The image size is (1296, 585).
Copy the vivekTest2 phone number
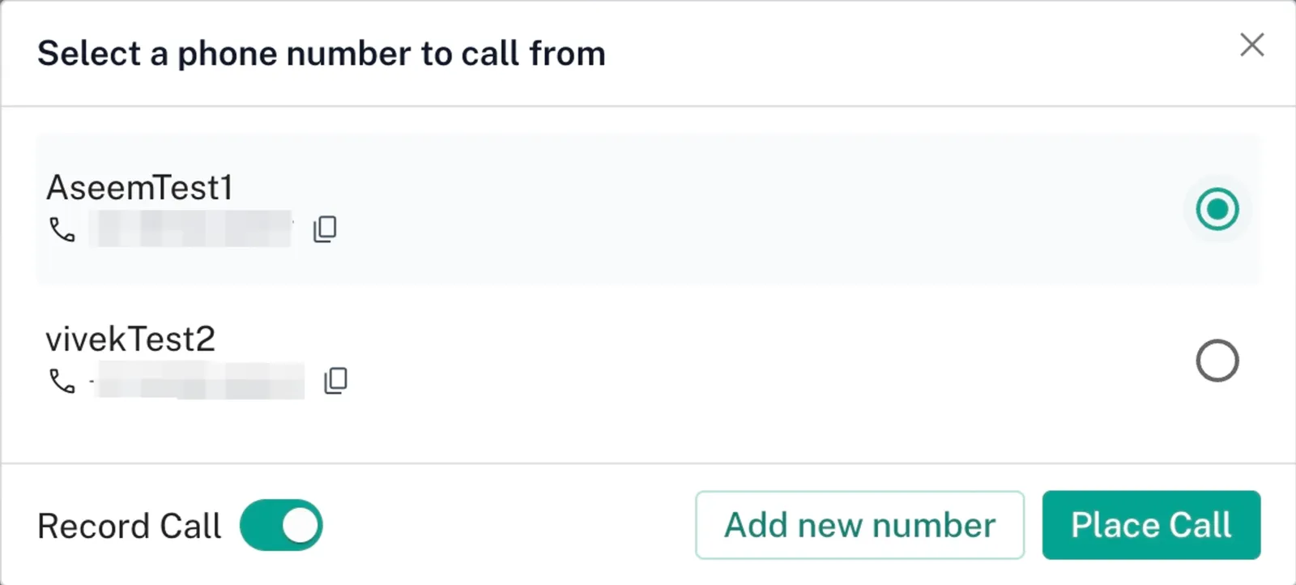point(335,380)
